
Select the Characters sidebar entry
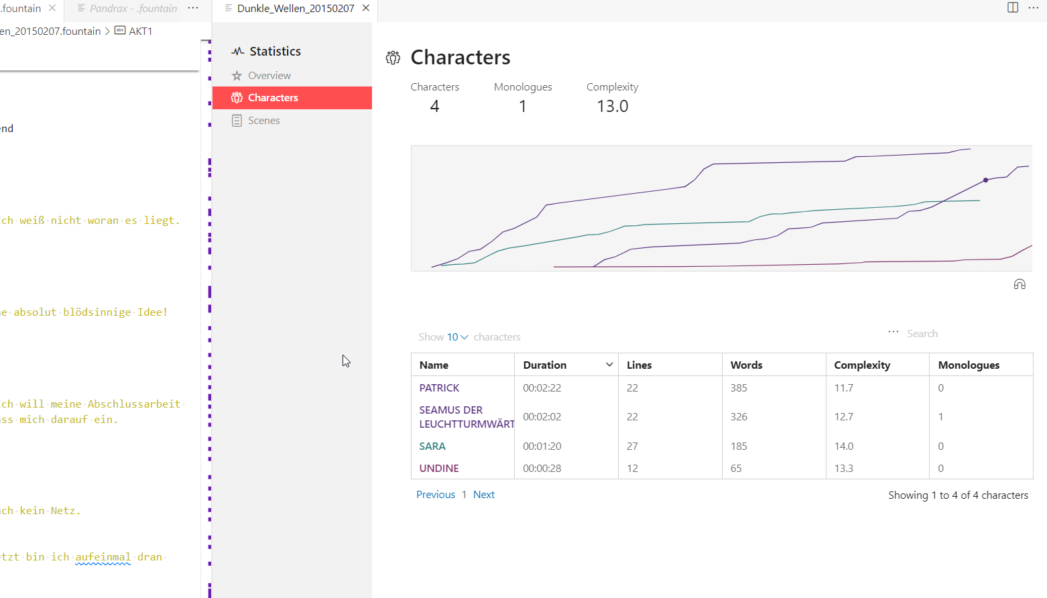pos(292,98)
